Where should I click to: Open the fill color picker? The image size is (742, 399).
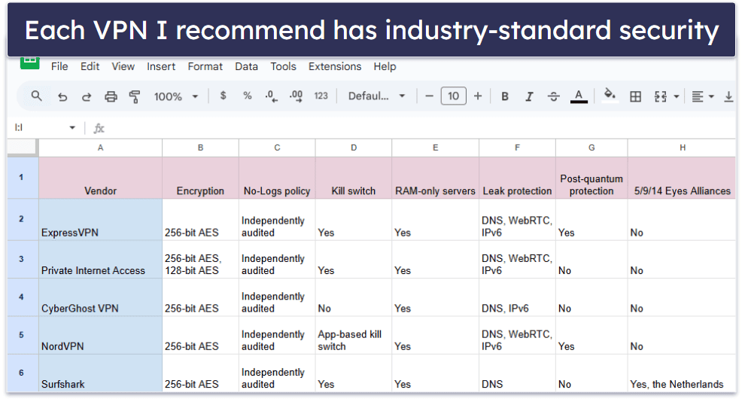pyautogui.click(x=610, y=96)
